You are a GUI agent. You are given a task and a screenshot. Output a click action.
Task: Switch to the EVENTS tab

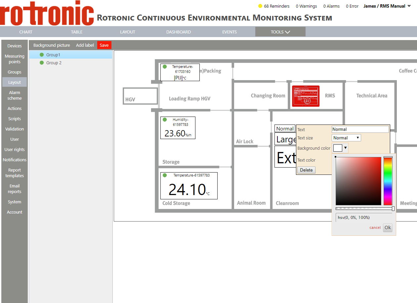click(229, 32)
